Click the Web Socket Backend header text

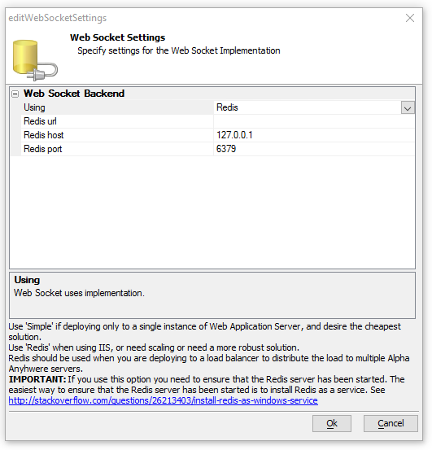[74, 94]
